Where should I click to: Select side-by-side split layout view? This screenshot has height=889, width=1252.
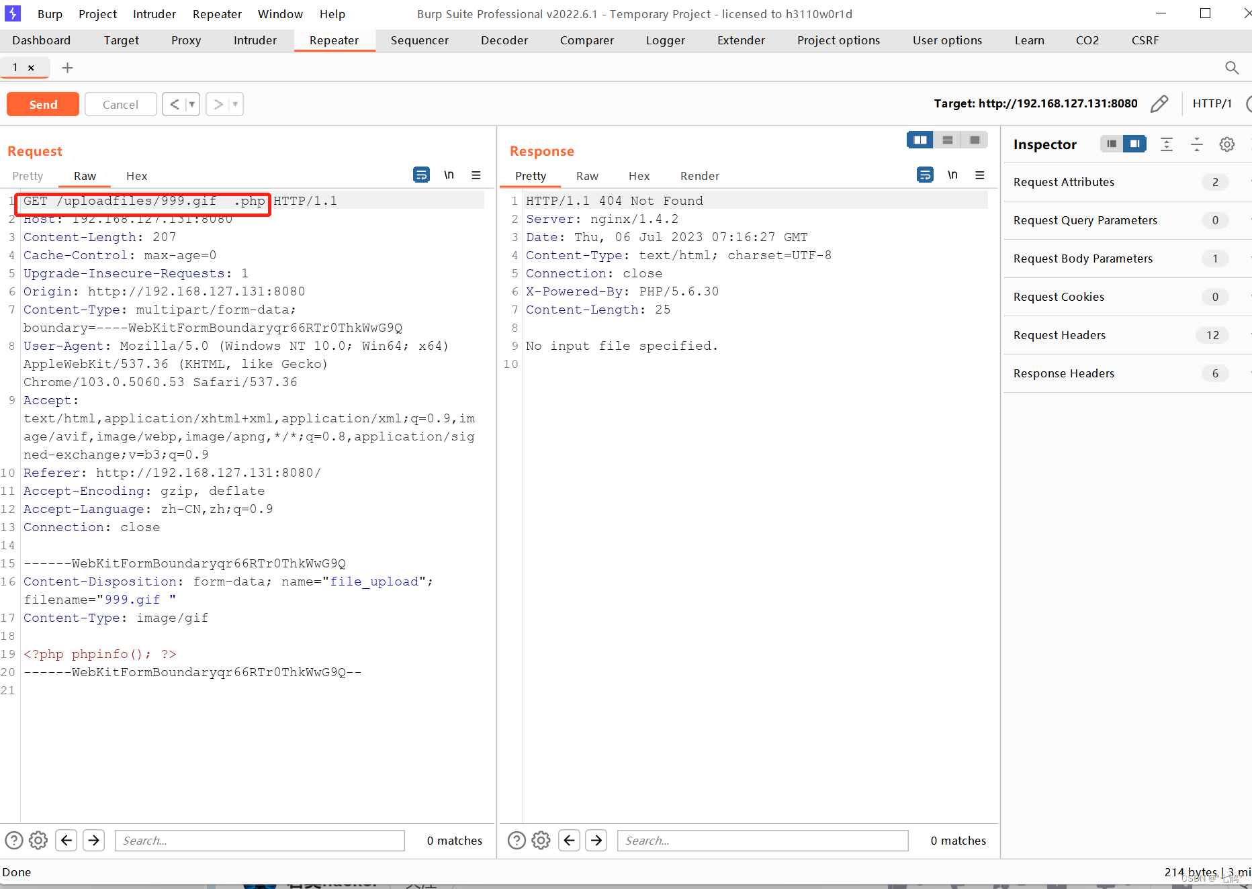(x=920, y=140)
